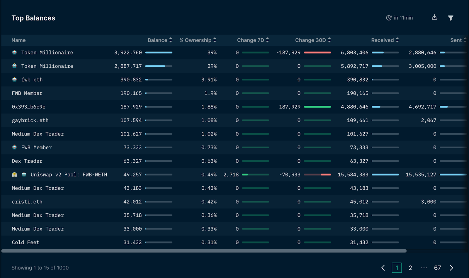Screen dimensions: 469x278
Task: Click the download export icon
Action: pos(434,18)
